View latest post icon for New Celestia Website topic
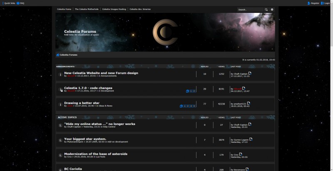333x171 pixels. [x=250, y=73]
